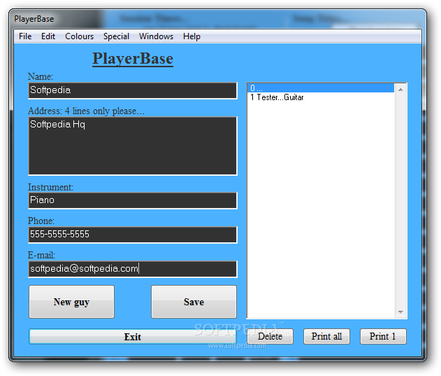Click the Phone field with 555-5555-5555
This screenshot has width=441, height=376.
(133, 235)
